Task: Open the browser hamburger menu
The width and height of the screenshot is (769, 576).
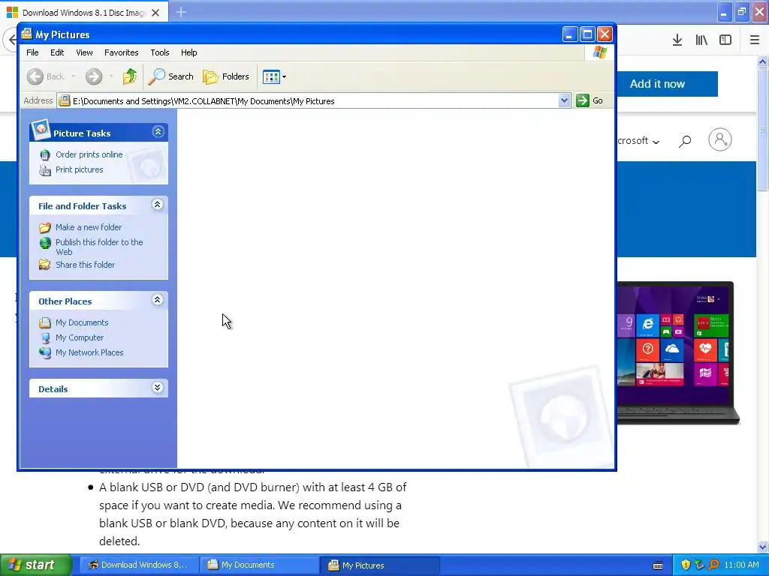Action: 755,40
